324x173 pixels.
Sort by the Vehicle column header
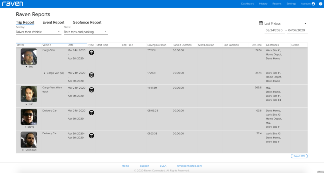point(54,45)
